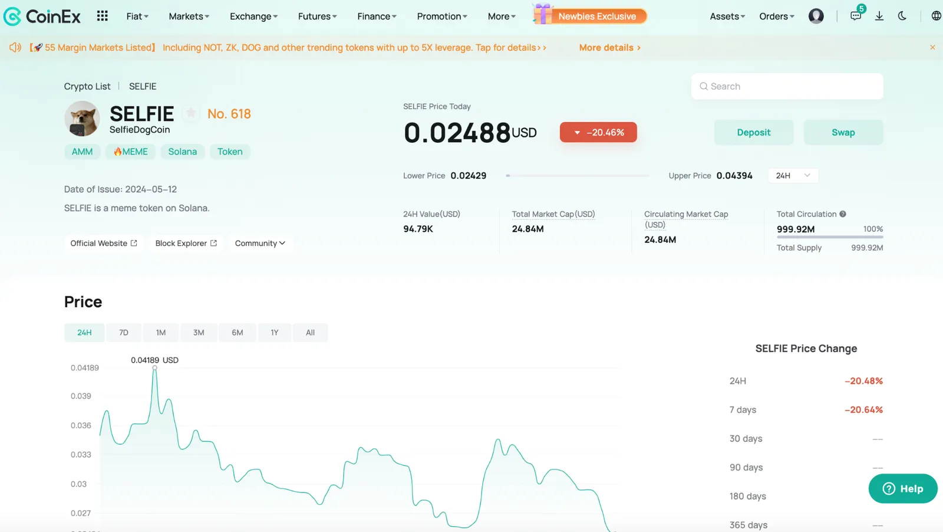Click the 55 Margin Markets announcement text
This screenshot has width=943, height=532.
coord(288,47)
